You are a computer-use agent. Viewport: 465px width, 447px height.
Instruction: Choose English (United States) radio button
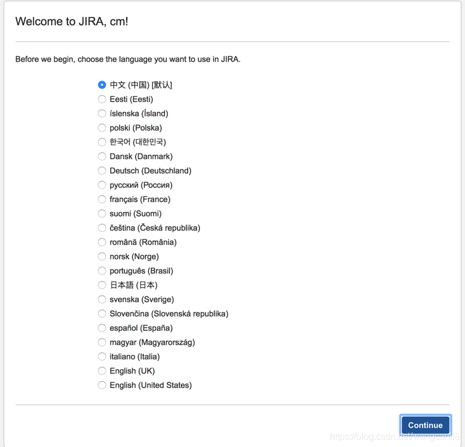(102, 385)
